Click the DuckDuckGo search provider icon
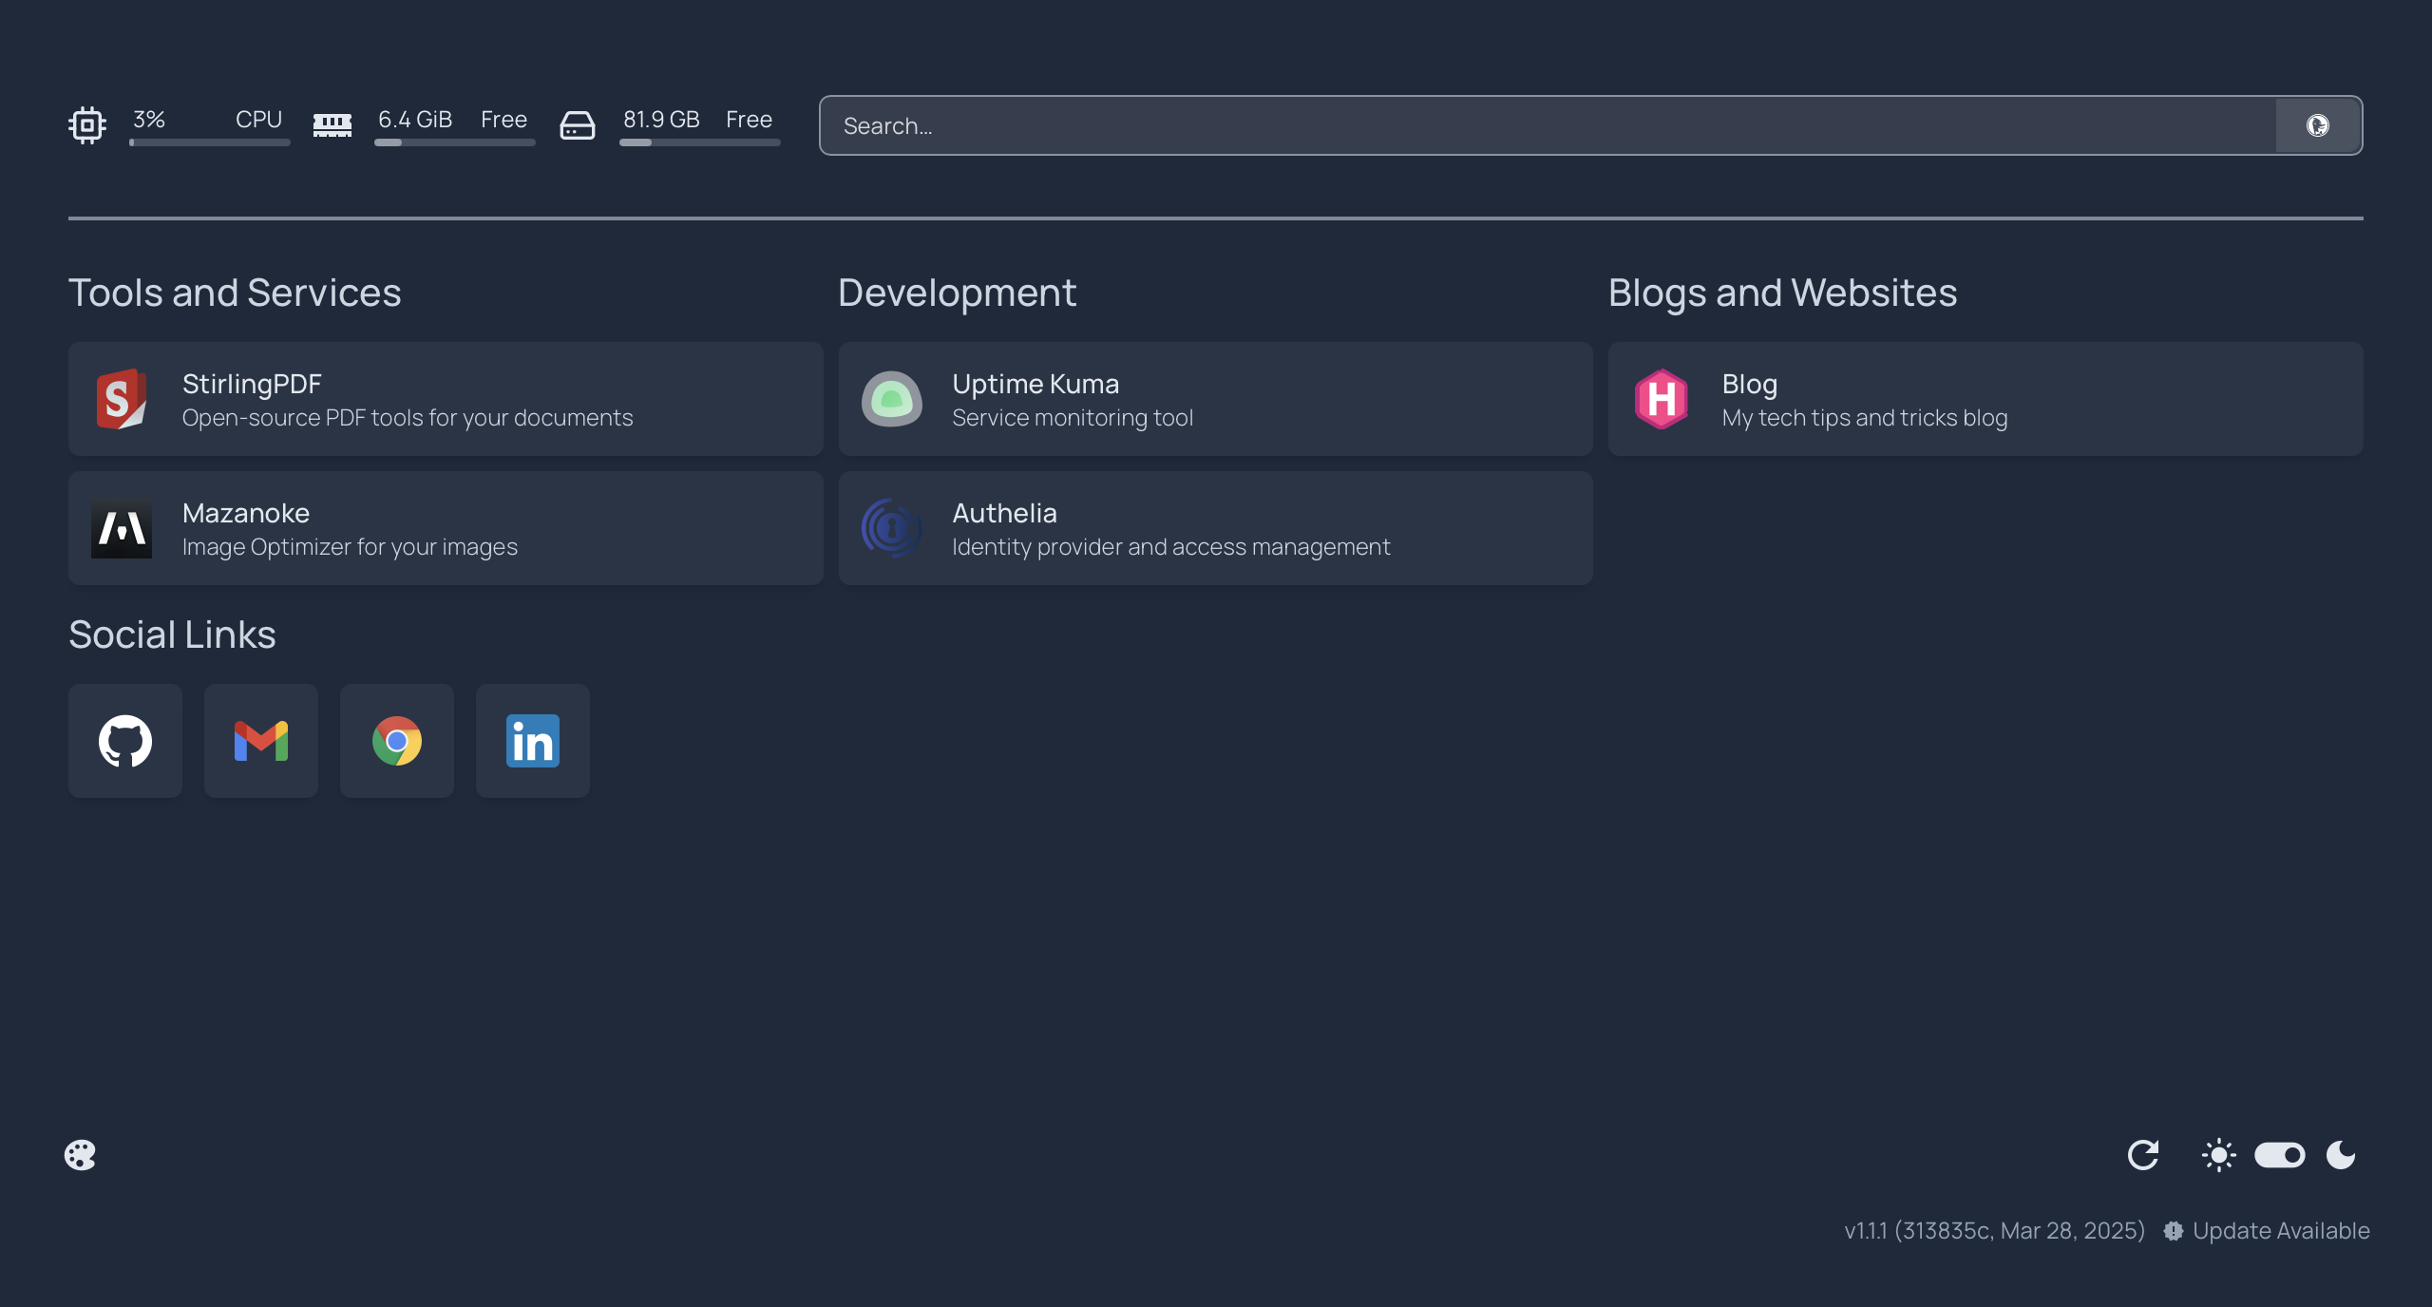 [x=2318, y=125]
